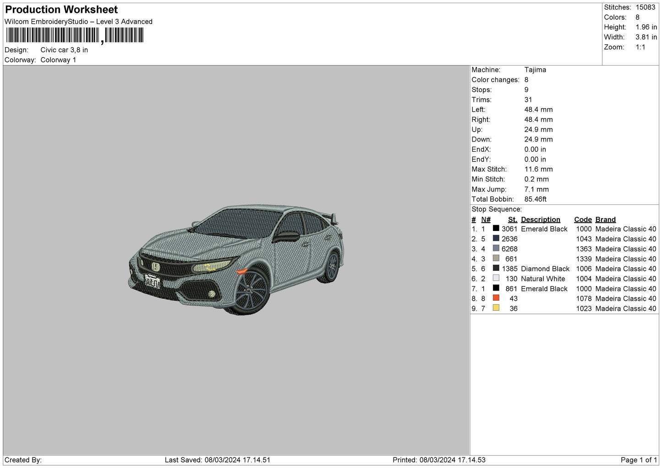Screen dimensions: 662x468
Task: Click the dark navy swatch for code 1043
Action: point(496,238)
